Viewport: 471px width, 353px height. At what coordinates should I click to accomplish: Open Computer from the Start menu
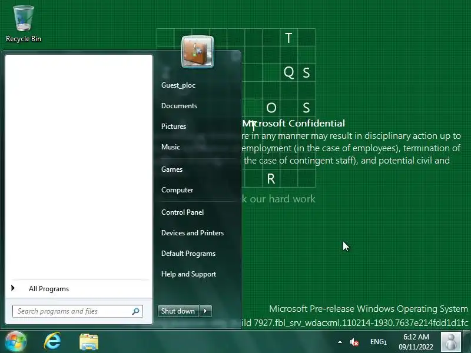(x=177, y=190)
